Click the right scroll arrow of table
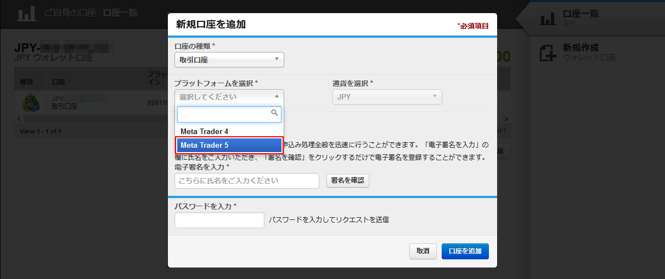 point(506,118)
